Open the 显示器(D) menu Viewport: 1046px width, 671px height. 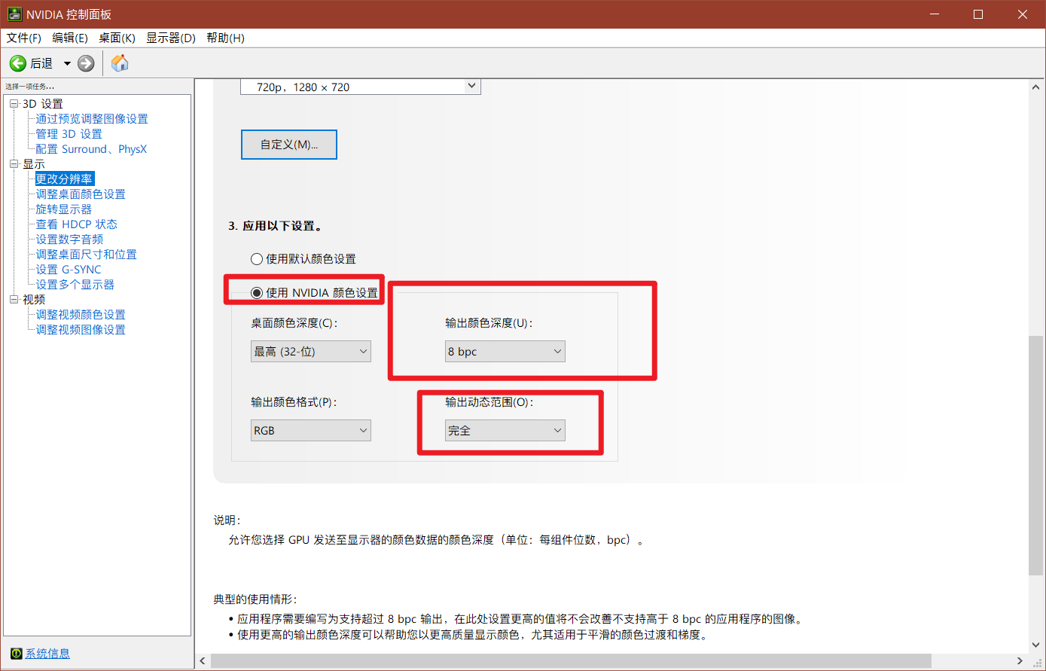tap(171, 38)
